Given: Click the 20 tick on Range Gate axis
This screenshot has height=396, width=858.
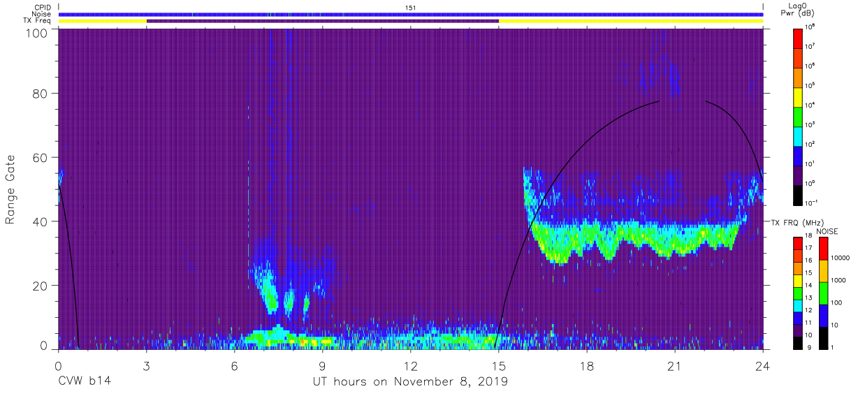Looking at the screenshot, I should (39, 286).
